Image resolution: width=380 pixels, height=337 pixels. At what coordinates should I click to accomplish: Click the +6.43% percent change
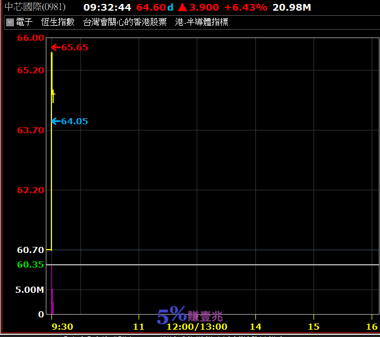click(x=246, y=7)
